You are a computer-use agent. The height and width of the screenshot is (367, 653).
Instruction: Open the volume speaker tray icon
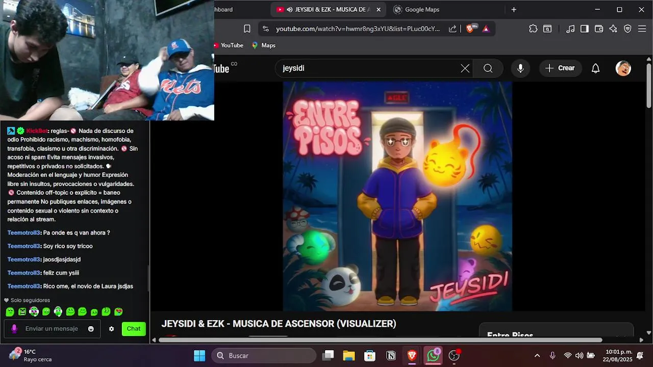pos(579,355)
